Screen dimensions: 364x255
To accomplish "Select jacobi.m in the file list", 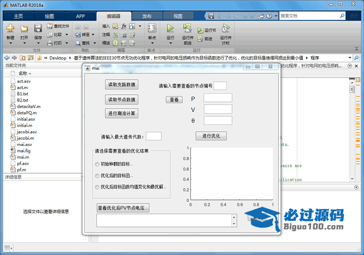I will pos(25,138).
